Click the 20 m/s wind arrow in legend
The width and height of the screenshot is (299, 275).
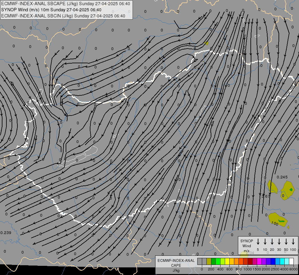[272, 242]
